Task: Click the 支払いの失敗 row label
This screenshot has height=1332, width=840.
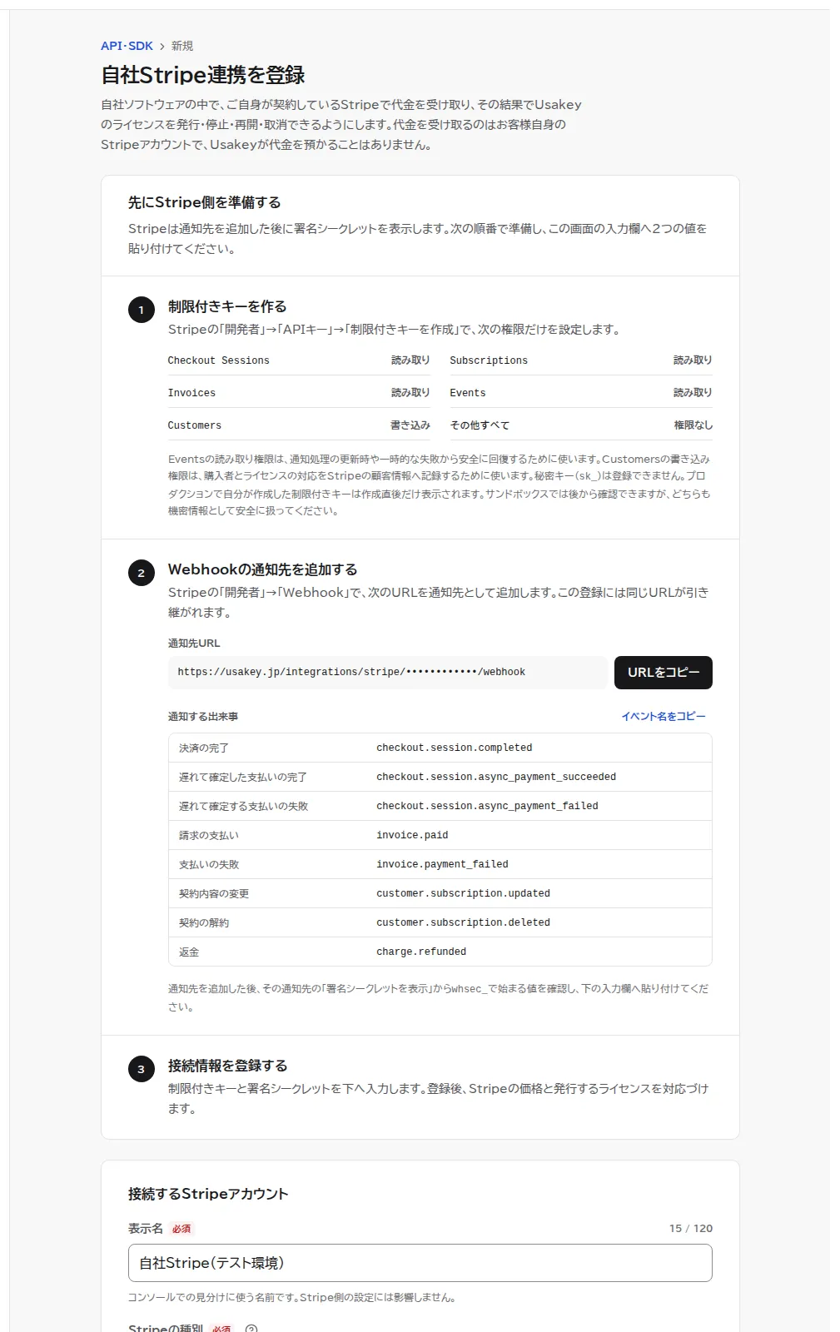Action: pos(209,864)
